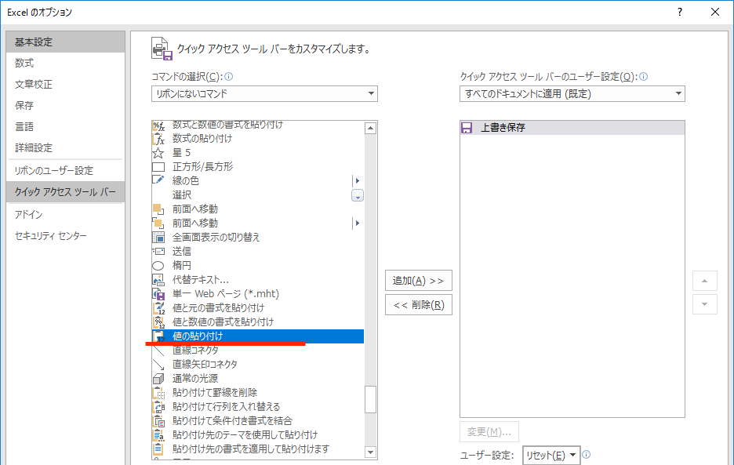This screenshot has width=734, height=465.
Task: Click the 前面へ移動 icon with a submenu arrow
Action: tap(158, 223)
